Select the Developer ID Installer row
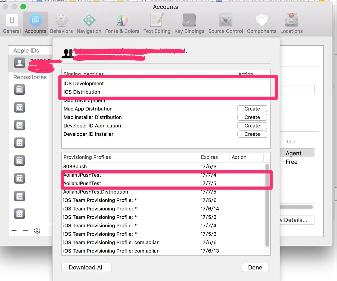 pyautogui.click(x=166, y=134)
